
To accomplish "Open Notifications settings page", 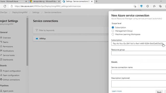I will pyautogui.click(x=8, y=51).
